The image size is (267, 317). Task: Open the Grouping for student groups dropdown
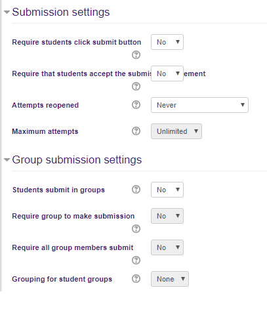tap(170, 279)
